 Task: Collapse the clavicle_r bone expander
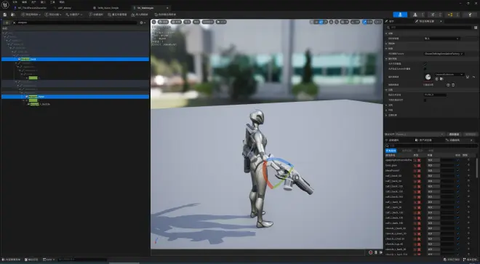[x=16, y=81]
